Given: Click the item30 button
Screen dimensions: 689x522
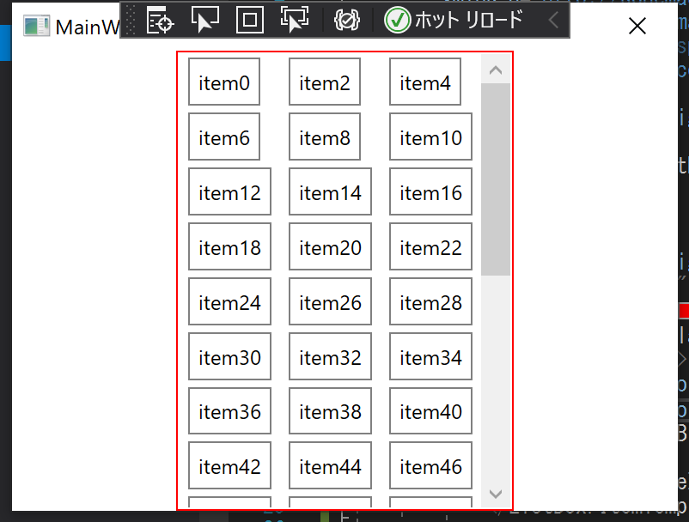Looking at the screenshot, I should click(229, 356).
